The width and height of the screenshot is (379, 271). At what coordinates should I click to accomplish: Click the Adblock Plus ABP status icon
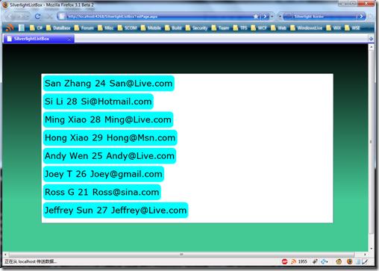(285, 261)
